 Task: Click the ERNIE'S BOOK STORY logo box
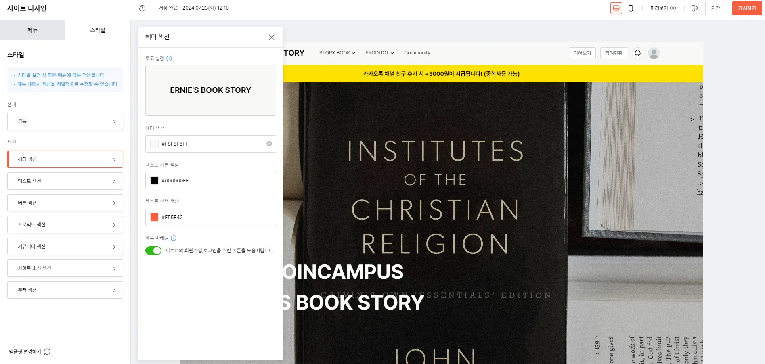click(x=211, y=90)
